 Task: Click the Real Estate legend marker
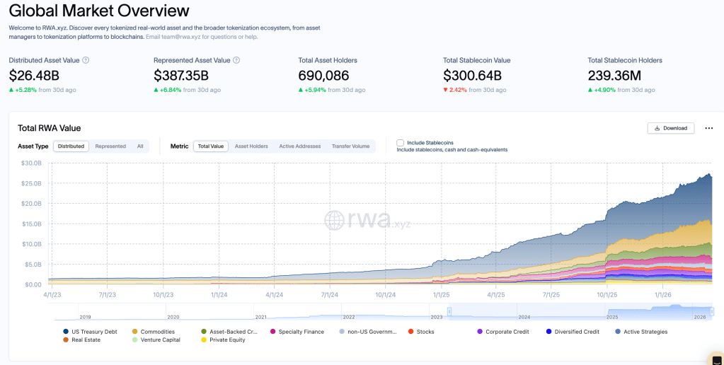(x=66, y=340)
